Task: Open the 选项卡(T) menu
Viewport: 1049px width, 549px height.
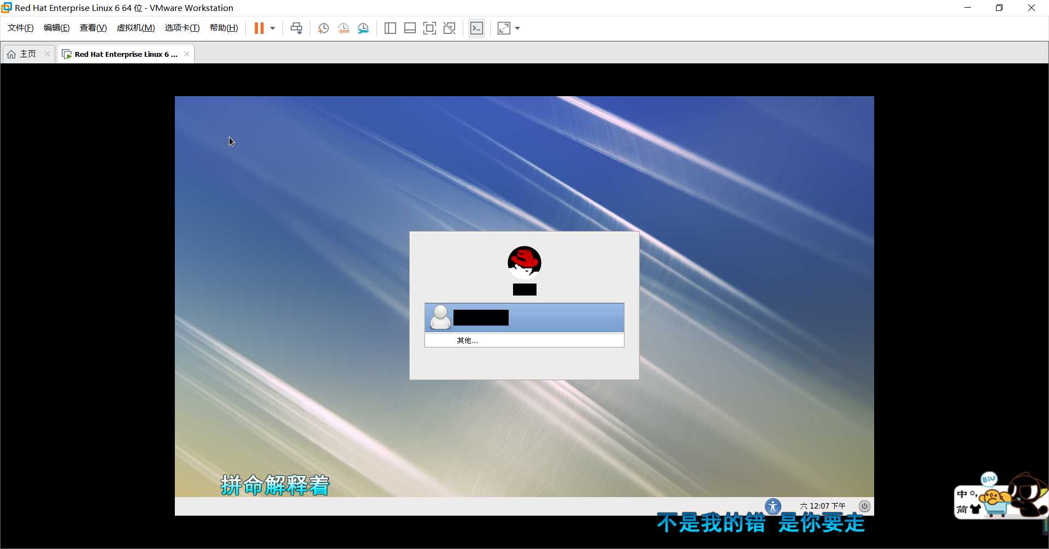Action: (x=182, y=28)
